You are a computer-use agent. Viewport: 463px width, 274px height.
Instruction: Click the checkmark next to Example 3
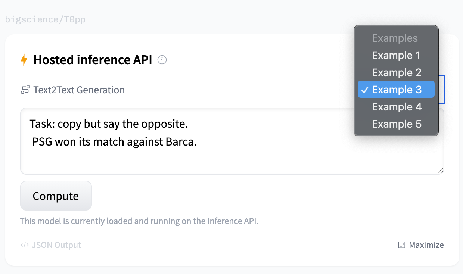tap(364, 90)
